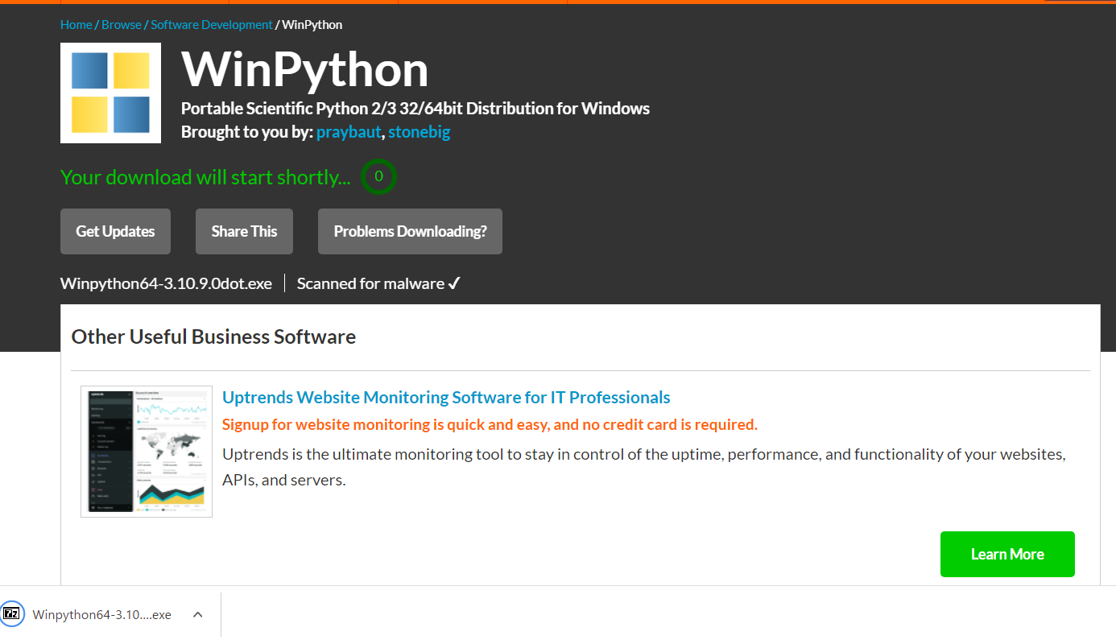This screenshot has height=640, width=1116.
Task: Open Software Development breadcrumb link
Action: 212,25
